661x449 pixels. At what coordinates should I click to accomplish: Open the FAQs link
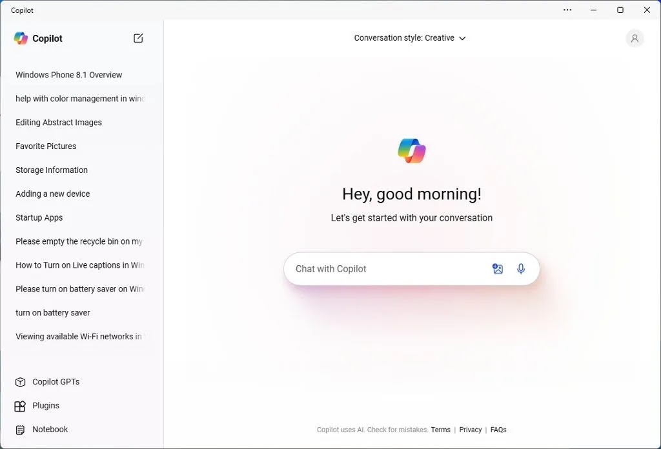[x=498, y=430]
